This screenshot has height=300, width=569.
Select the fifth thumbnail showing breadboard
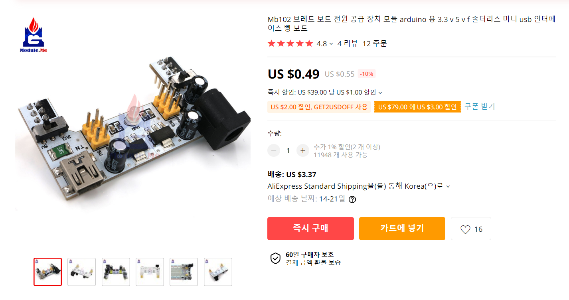(184, 272)
